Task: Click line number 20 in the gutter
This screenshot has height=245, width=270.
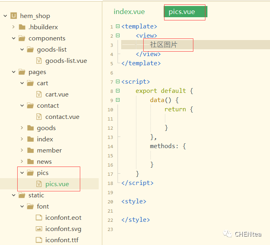Action: coord(110,202)
